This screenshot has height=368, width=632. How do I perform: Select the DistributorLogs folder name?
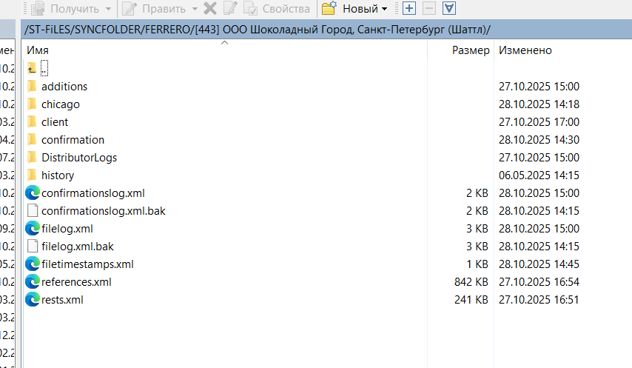(x=79, y=158)
